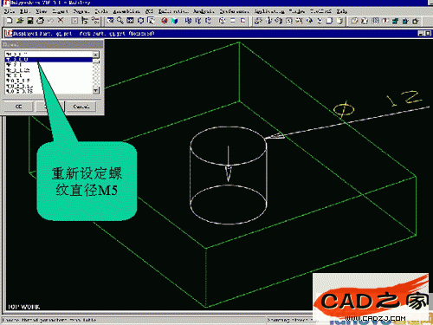Open the File menu
433x325 pixels.
pos(10,11)
